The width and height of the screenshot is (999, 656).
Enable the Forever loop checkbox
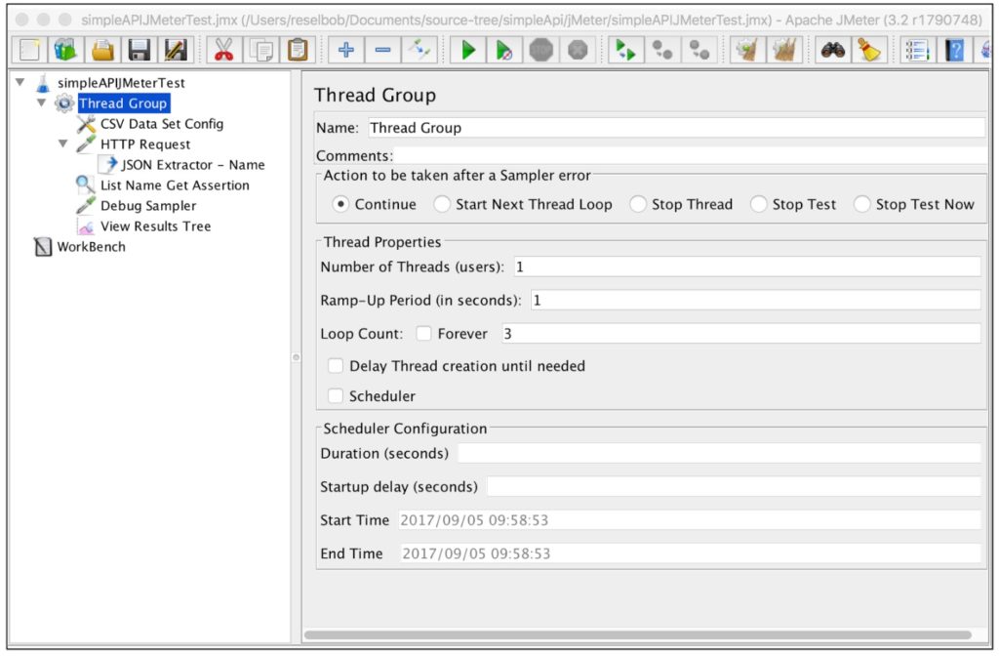pyautogui.click(x=423, y=333)
